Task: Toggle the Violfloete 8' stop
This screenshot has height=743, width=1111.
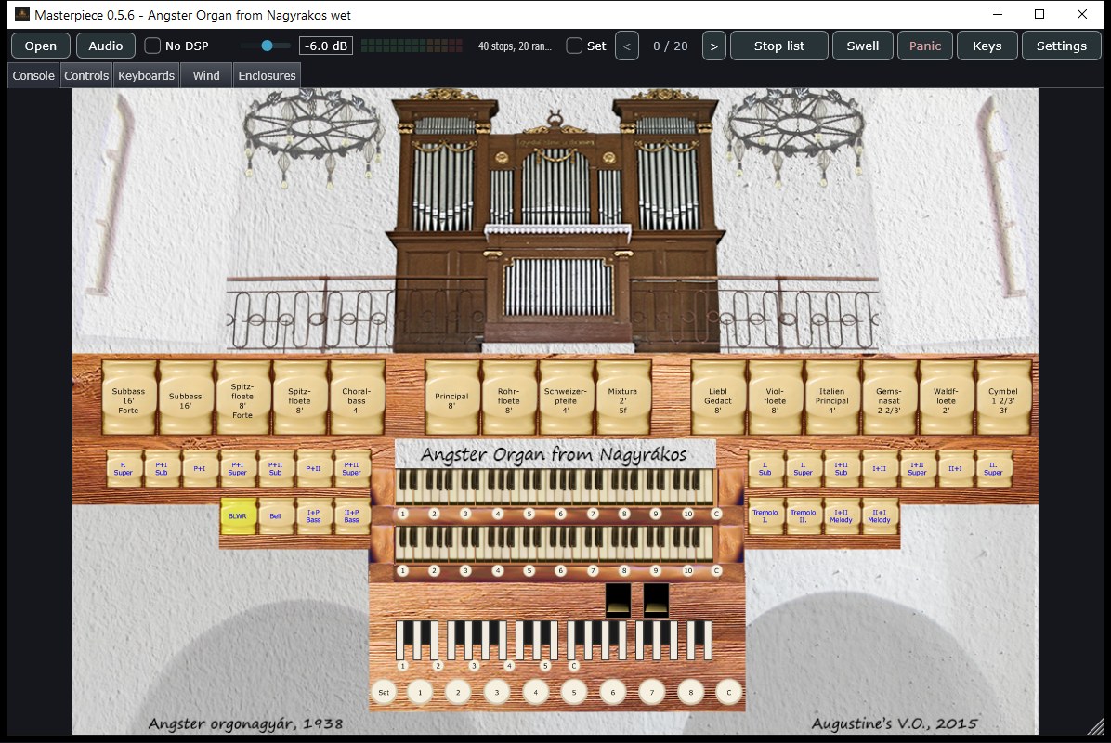Action: 775,398
